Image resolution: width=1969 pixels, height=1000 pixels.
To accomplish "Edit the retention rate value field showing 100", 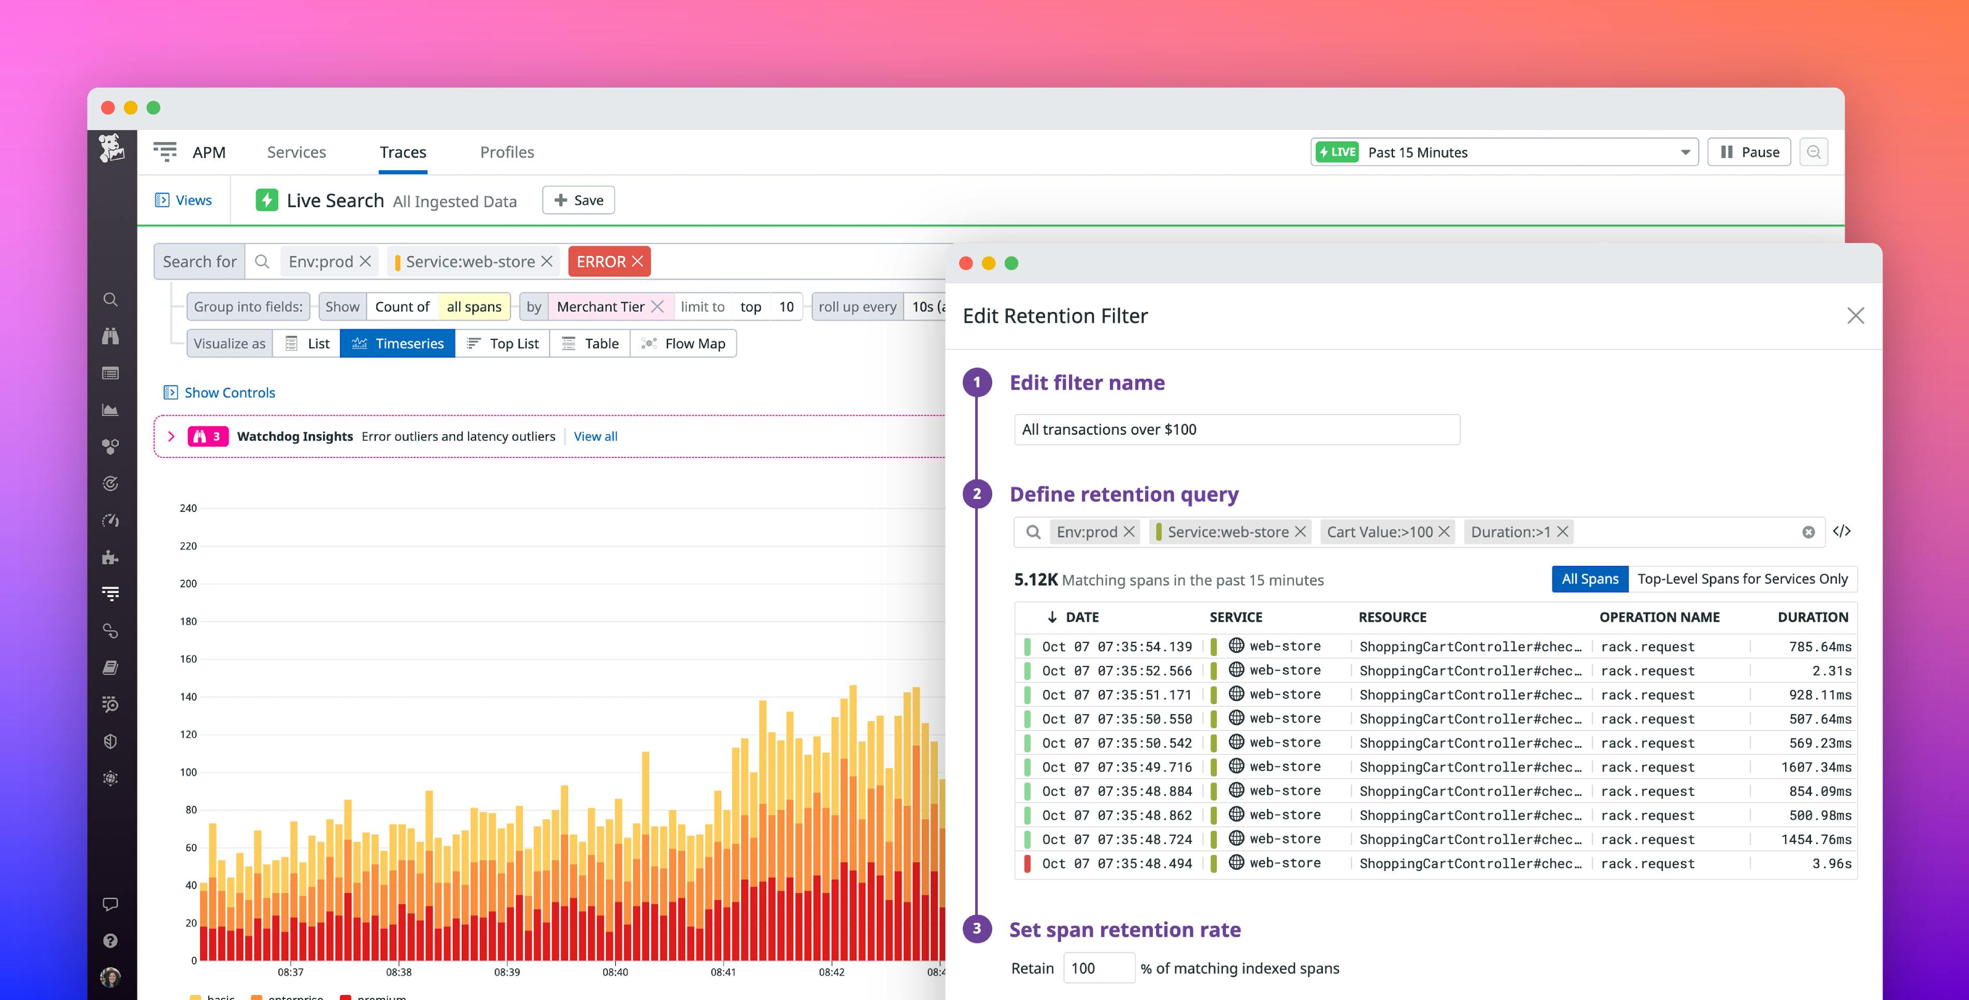I will pyautogui.click(x=1098, y=967).
